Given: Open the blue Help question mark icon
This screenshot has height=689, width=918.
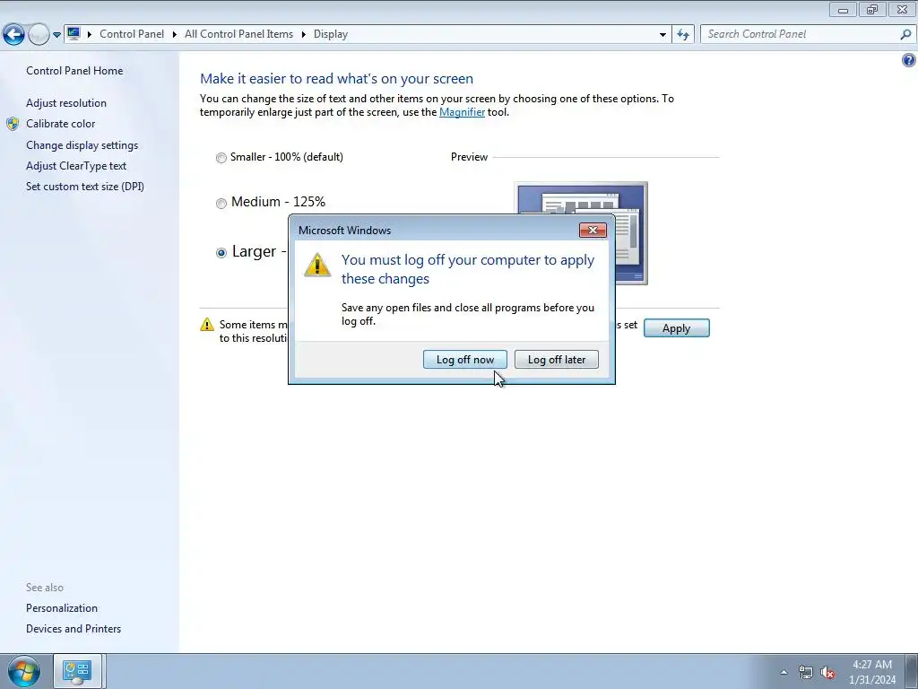Looking at the screenshot, I should tap(909, 60).
